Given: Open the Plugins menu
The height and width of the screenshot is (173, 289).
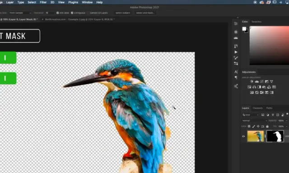Looking at the screenshot, I should click(x=73, y=2).
